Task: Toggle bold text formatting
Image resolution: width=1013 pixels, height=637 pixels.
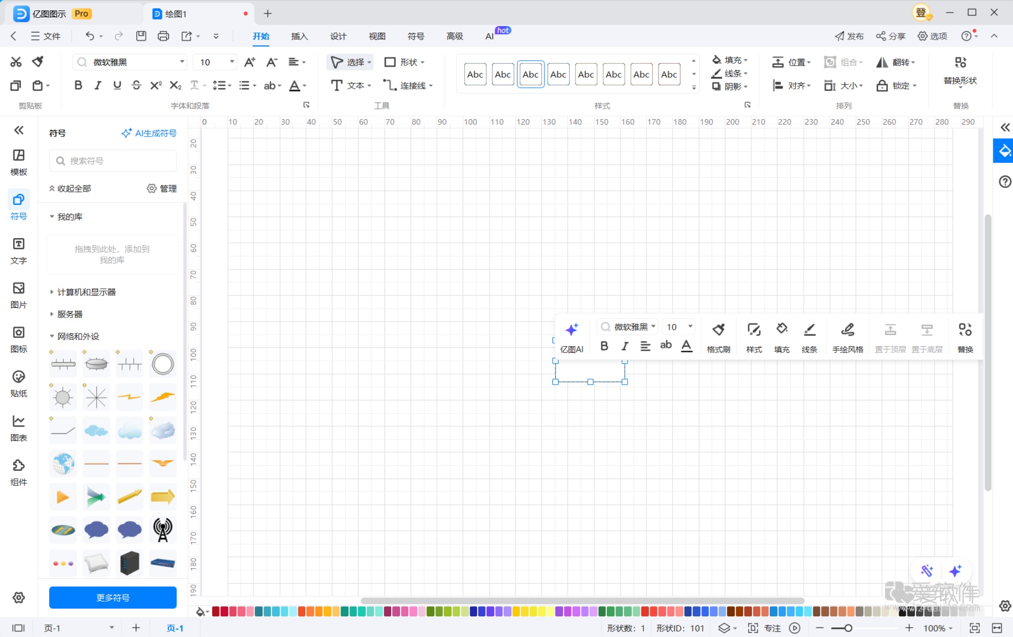Action: [78, 85]
